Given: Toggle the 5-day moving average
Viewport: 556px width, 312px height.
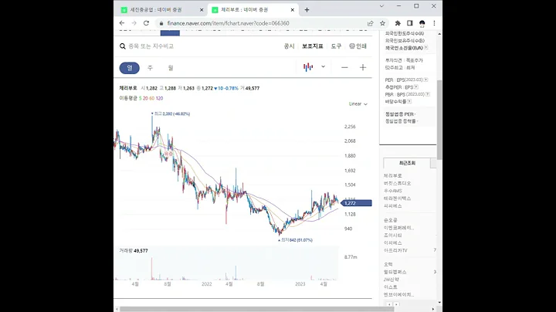Looking at the screenshot, I should click(x=140, y=98).
